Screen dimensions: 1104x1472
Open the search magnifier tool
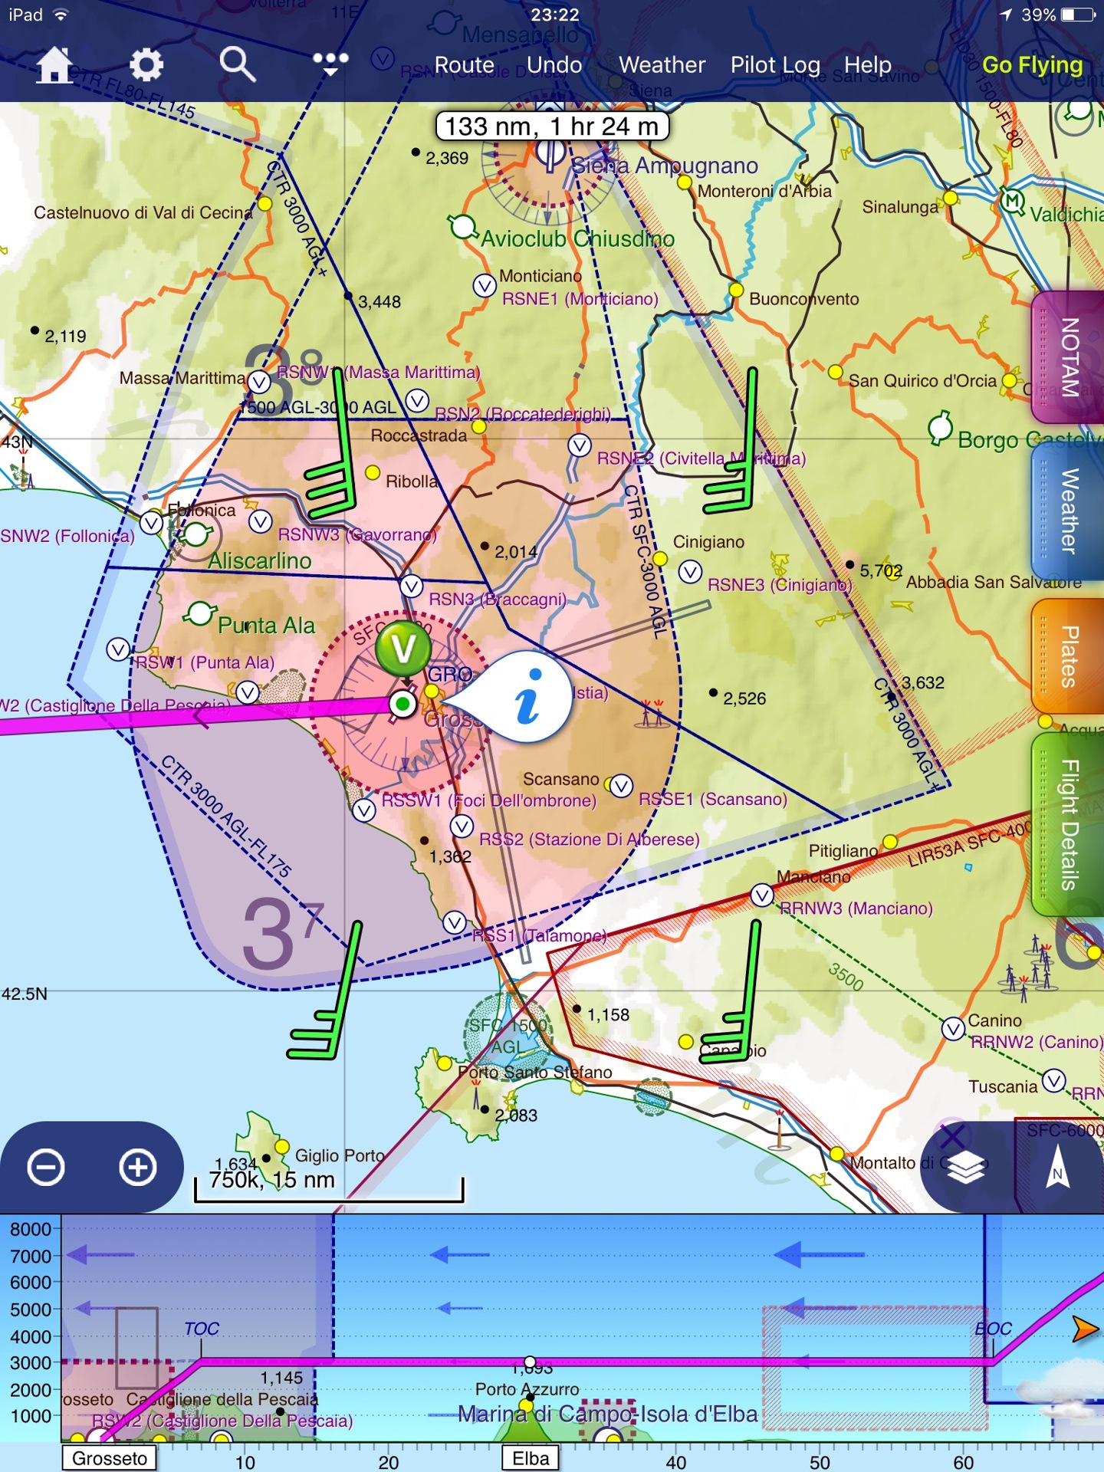point(237,65)
